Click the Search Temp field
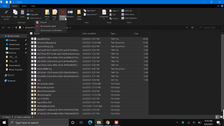 pyautogui.click(x=210, y=28)
